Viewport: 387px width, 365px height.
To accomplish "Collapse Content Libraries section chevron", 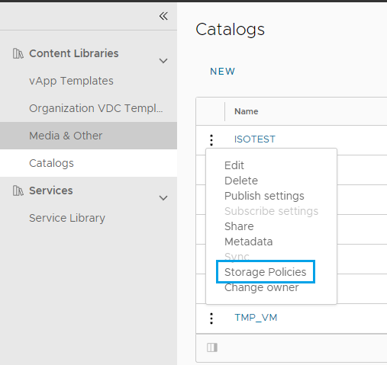I will click(163, 61).
